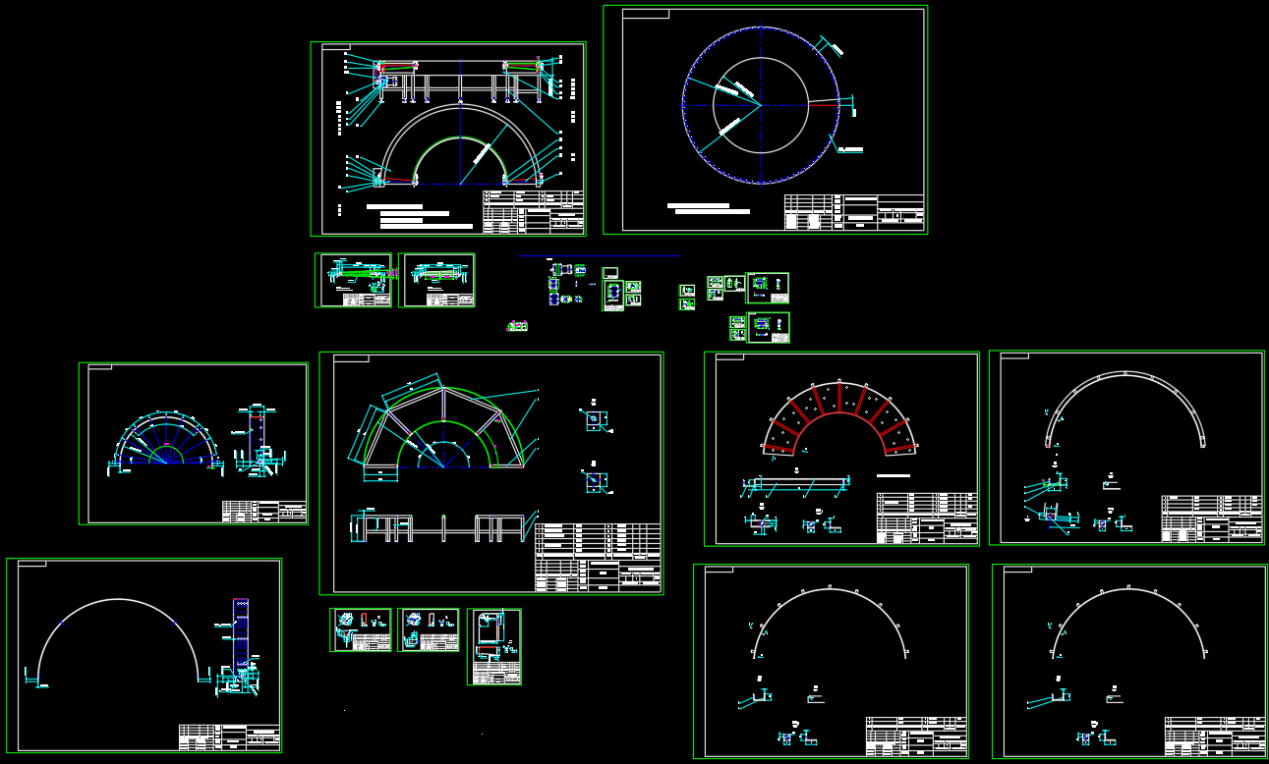Click the title block of the green arc sheet

[x=598, y=557]
